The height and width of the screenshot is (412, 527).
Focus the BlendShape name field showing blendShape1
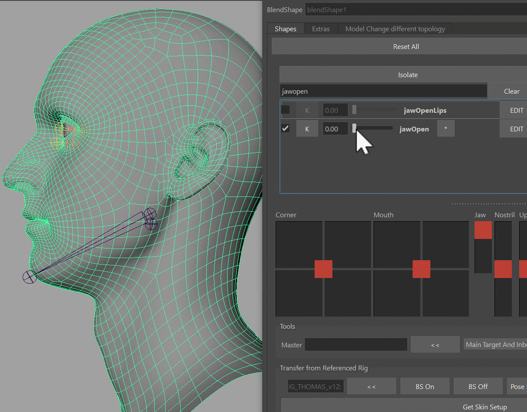(416, 10)
